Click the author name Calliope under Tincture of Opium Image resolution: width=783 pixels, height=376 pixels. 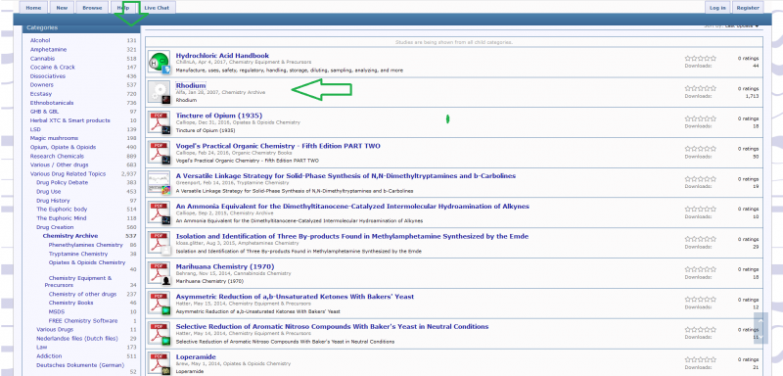tap(185, 122)
